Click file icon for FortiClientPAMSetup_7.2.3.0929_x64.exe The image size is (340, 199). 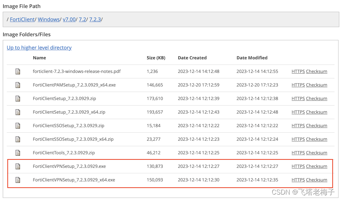coord(18,85)
